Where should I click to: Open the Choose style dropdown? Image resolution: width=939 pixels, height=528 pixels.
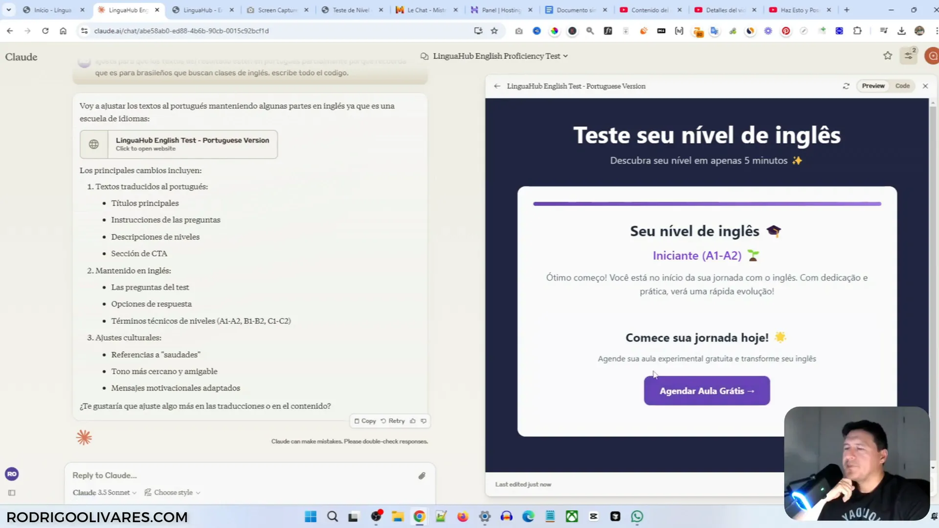tap(173, 492)
